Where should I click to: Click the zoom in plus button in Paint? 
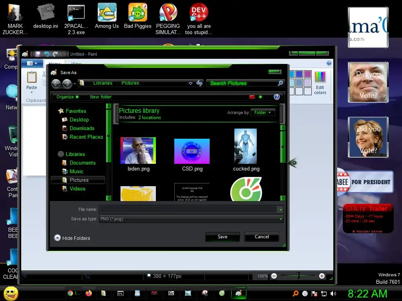[x=322, y=276]
